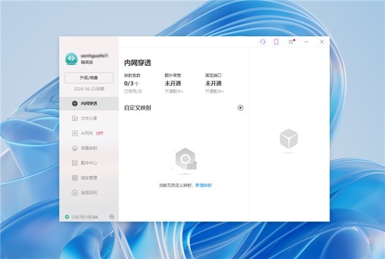The height and width of the screenshot is (259, 385).
Task: Open 文件分享 in the sidebar
Action: tap(89, 119)
